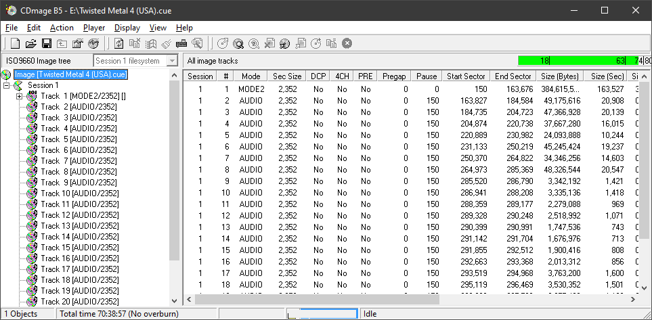Click the Start Sector column header
The height and width of the screenshot is (320, 652).
pyautogui.click(x=466, y=76)
